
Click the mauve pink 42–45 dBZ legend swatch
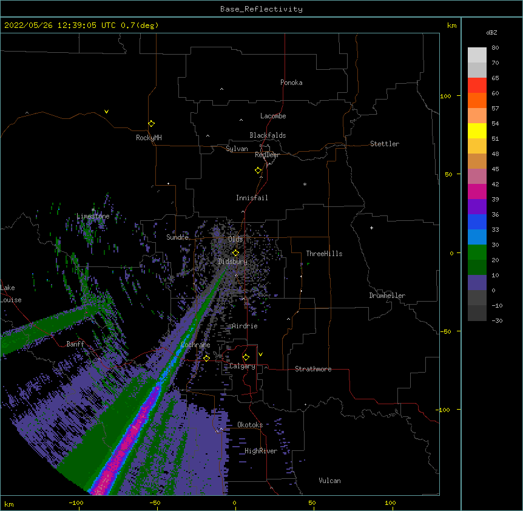(x=477, y=176)
